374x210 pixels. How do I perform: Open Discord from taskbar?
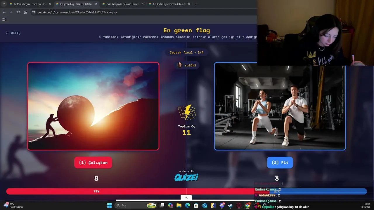coord(222,205)
